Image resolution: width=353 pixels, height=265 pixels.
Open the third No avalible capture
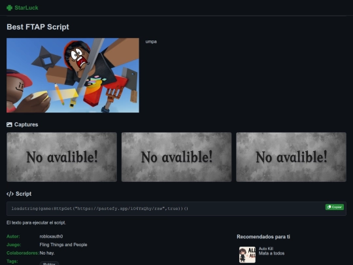(291, 157)
